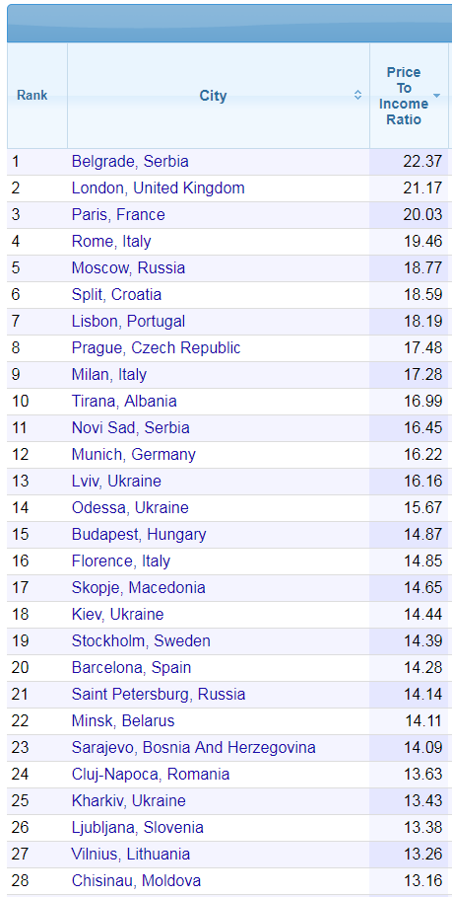Open the Chisinau, Moldova link
Image resolution: width=452 pixels, height=897 pixels.
coord(136,880)
